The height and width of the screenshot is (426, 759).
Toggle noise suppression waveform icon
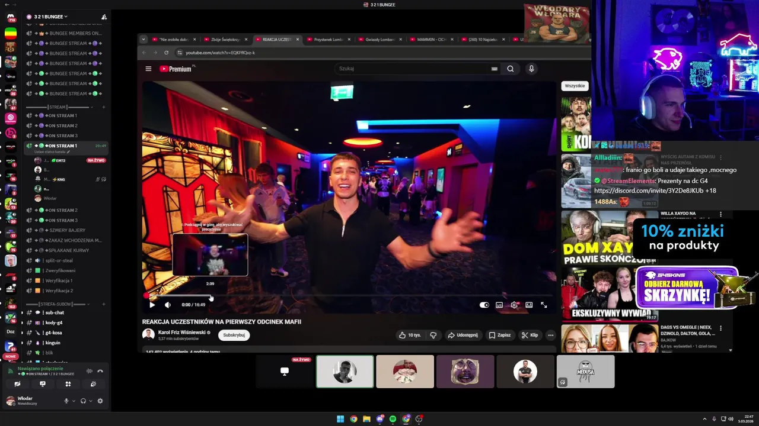(x=89, y=371)
